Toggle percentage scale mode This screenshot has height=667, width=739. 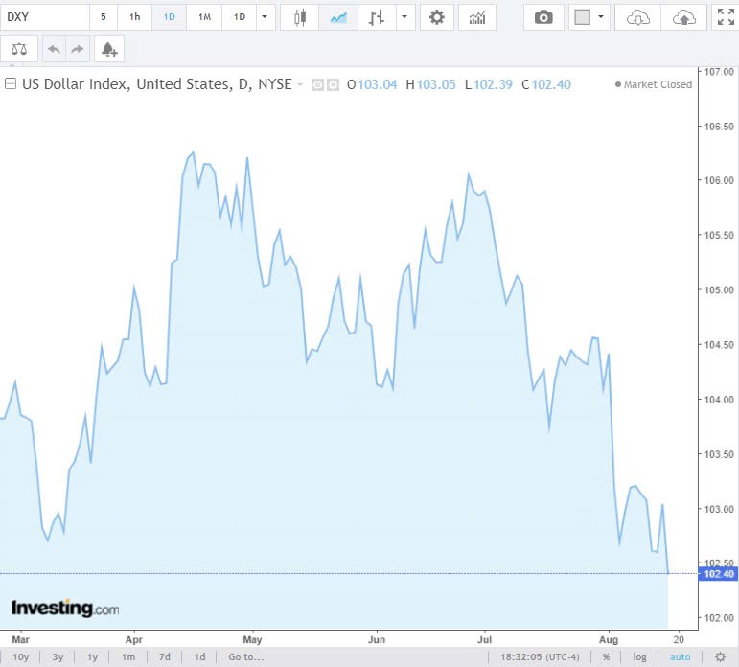coord(606,656)
